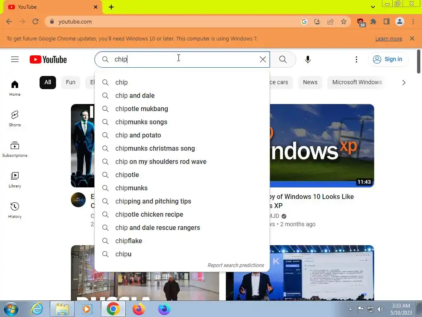The image size is (422, 317).
Task: Click the Google icon in the address bar
Action: 304,21
